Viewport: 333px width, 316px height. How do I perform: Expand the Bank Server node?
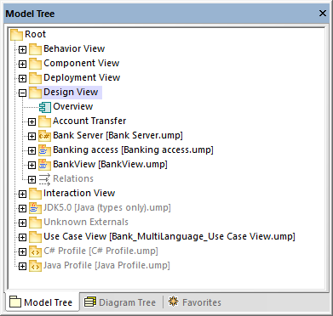click(x=32, y=137)
